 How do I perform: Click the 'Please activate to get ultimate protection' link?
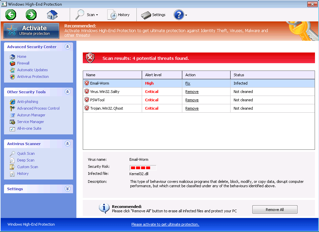click(165, 224)
